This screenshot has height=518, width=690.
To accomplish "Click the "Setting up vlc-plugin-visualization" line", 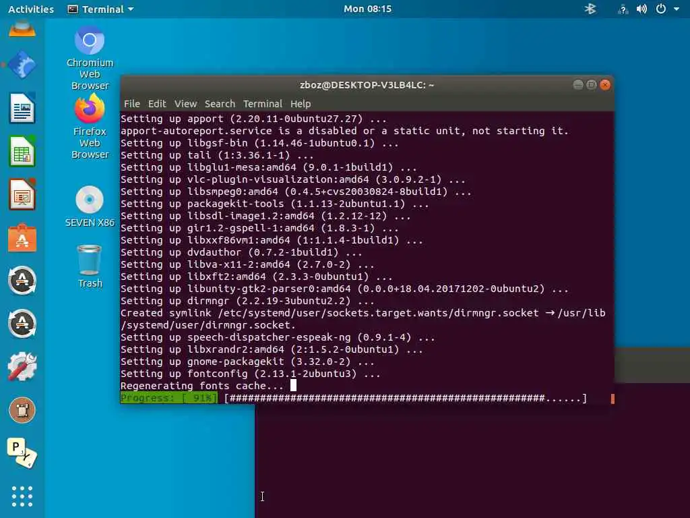I will [292, 179].
